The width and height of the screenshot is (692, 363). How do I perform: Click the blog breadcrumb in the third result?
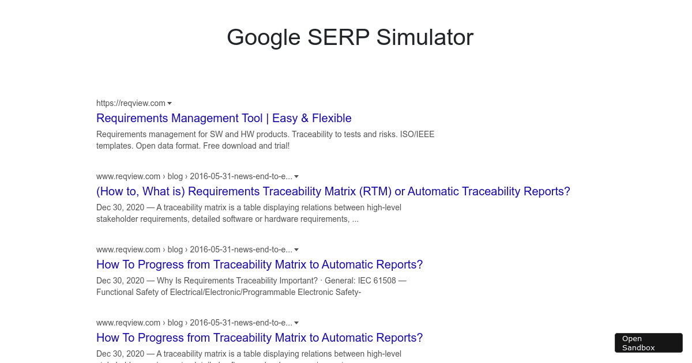175,249
